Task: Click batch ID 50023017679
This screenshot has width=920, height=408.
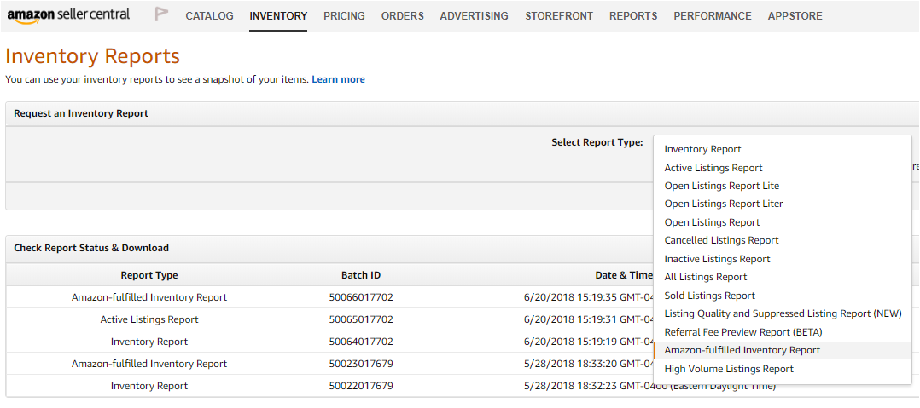Action: (x=361, y=364)
